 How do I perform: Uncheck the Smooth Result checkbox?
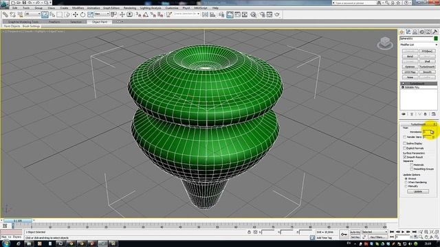click(x=405, y=157)
